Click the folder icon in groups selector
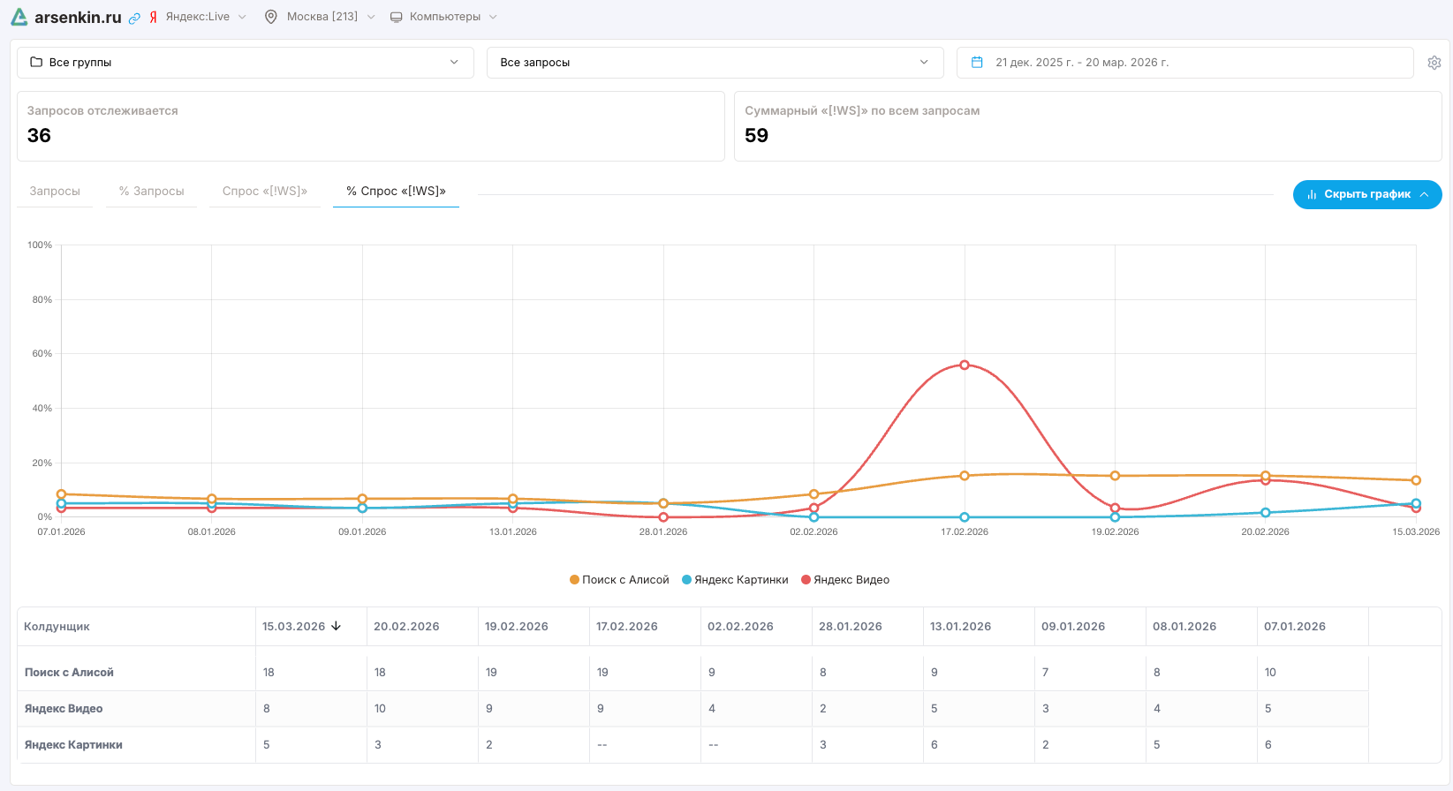Image resolution: width=1453 pixels, height=791 pixels. pyautogui.click(x=36, y=63)
